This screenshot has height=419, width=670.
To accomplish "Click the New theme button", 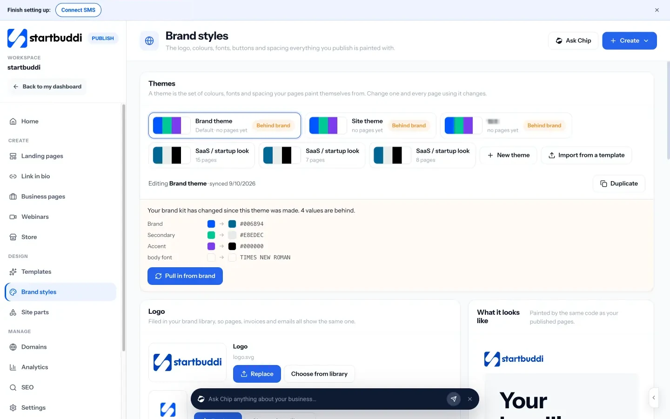I will point(508,155).
